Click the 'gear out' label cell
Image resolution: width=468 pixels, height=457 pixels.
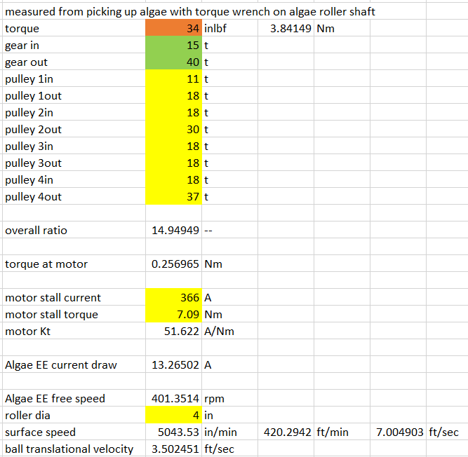pyautogui.click(x=74, y=62)
